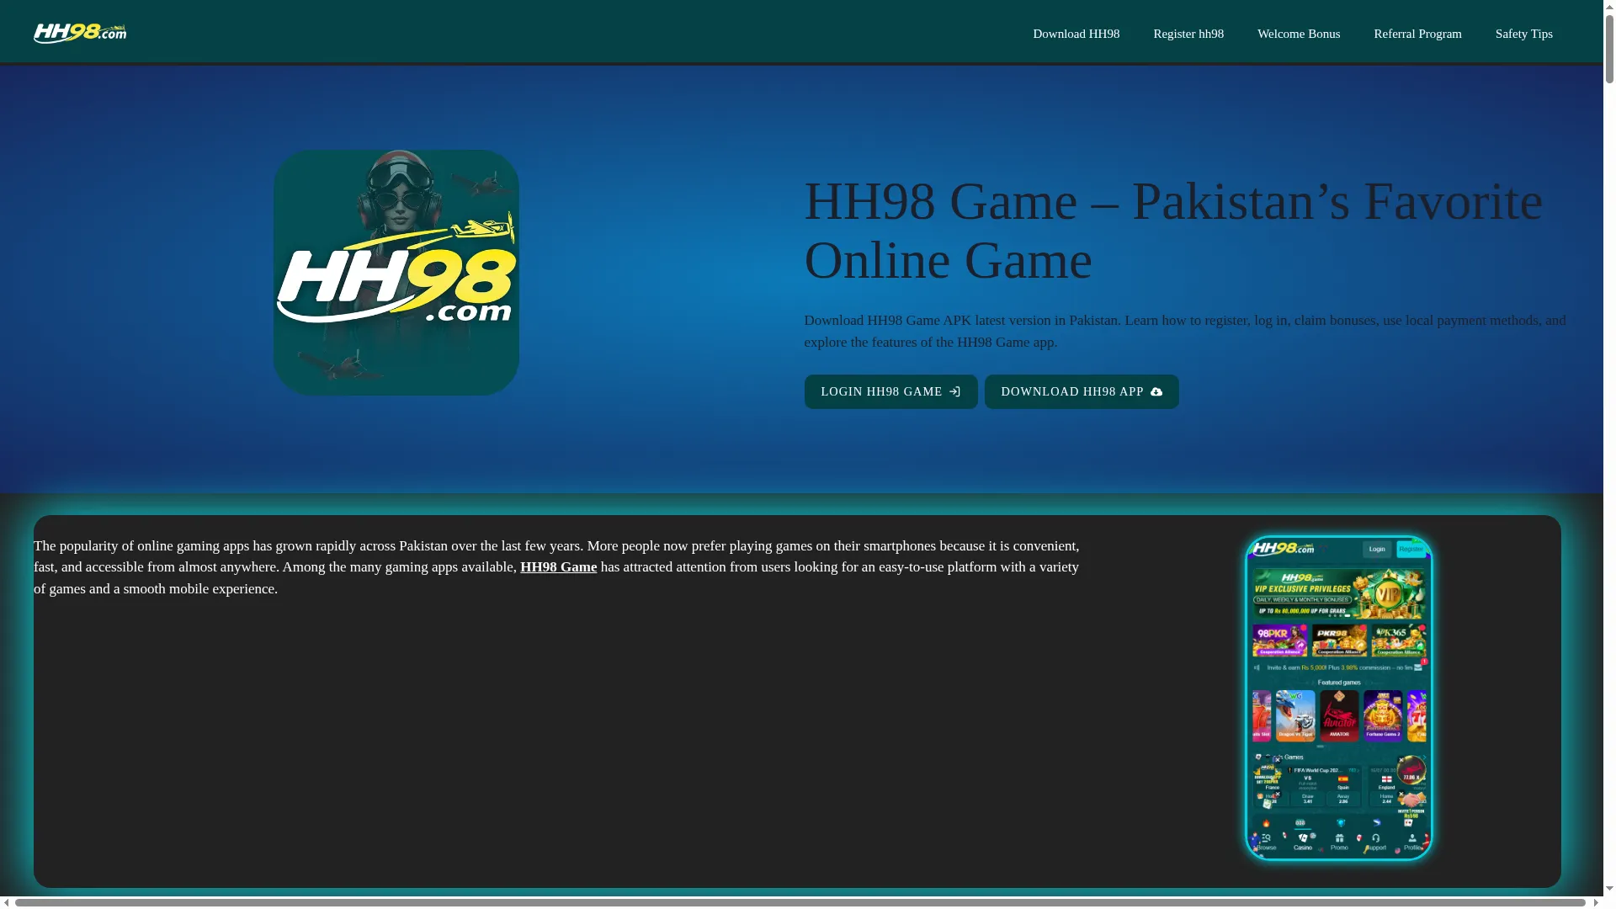Open the Safety Tips menu item
This screenshot has height=909, width=1616.
1523,34
